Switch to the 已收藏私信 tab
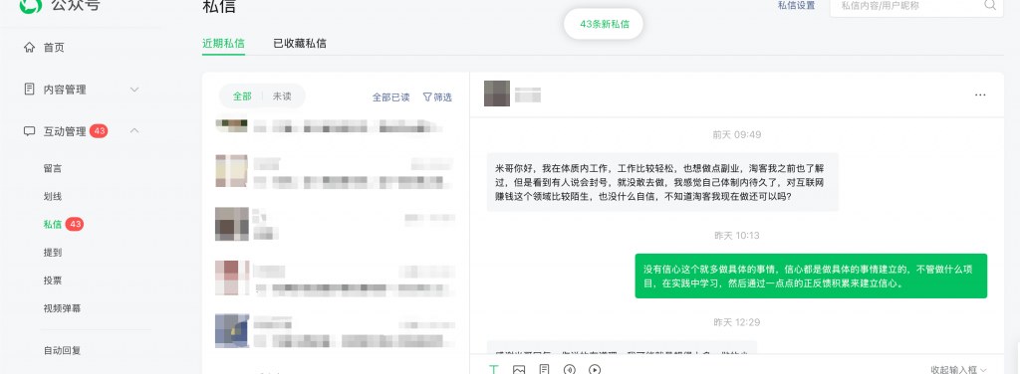The image size is (1020, 374). point(300,44)
